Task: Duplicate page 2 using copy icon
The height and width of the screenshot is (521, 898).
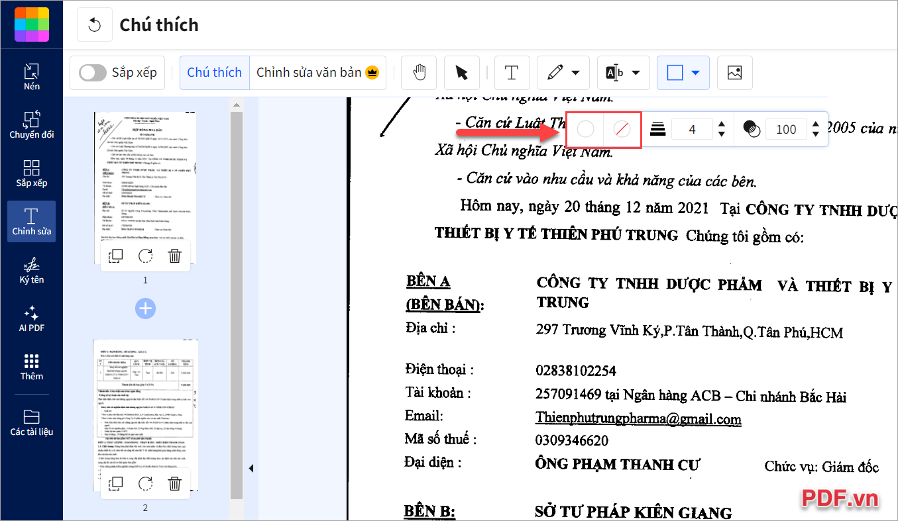Action: 115,484
